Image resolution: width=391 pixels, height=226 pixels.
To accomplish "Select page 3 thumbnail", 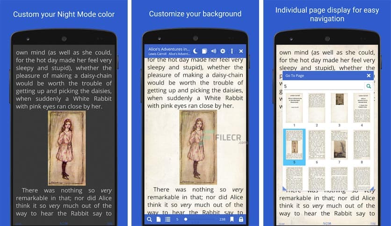I will [340, 107].
